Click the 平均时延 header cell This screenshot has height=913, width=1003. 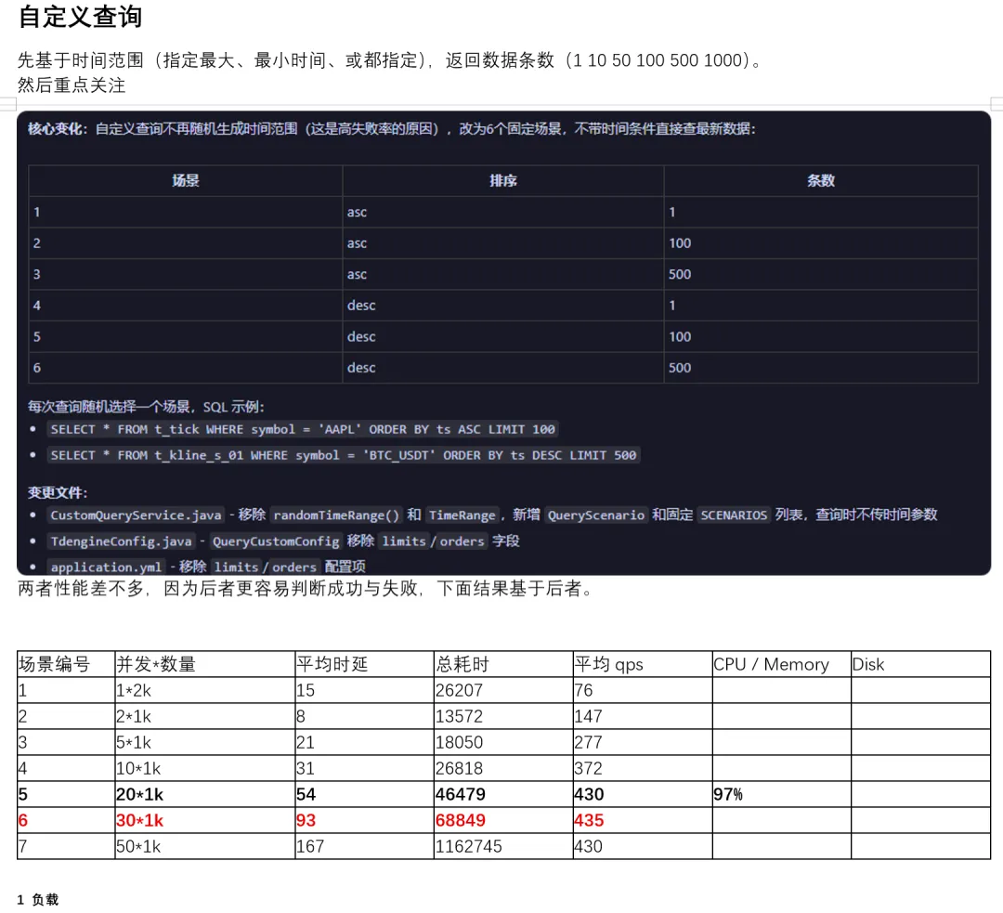click(364, 664)
